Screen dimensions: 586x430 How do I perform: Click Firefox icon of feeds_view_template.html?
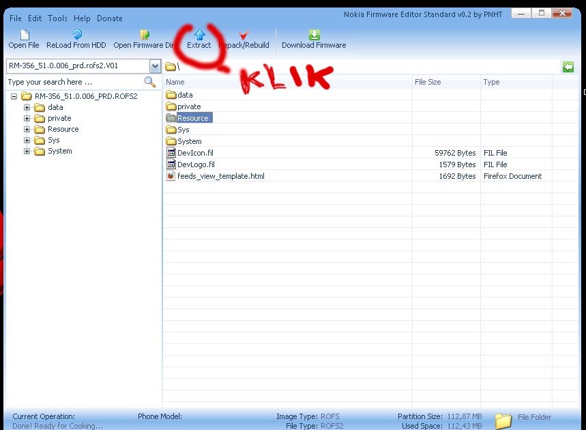tap(171, 175)
